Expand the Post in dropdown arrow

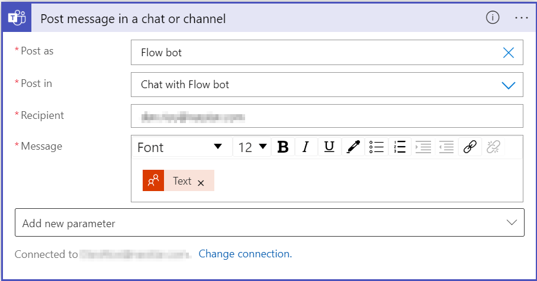(x=508, y=85)
